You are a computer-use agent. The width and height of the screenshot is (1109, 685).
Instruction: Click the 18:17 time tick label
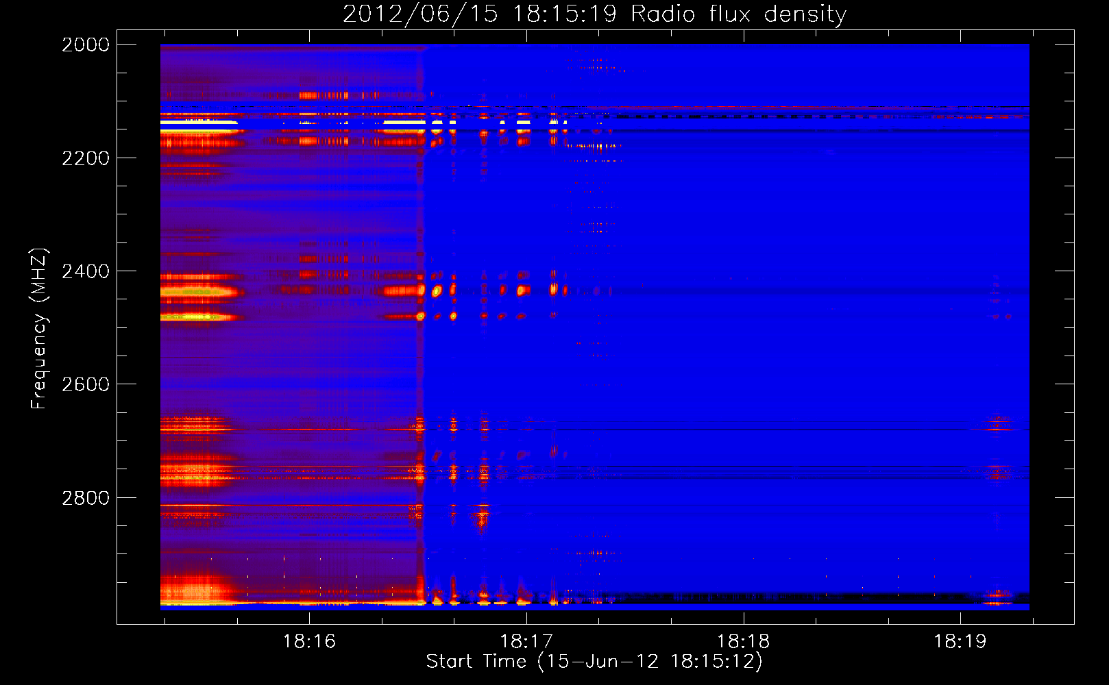tap(526, 641)
